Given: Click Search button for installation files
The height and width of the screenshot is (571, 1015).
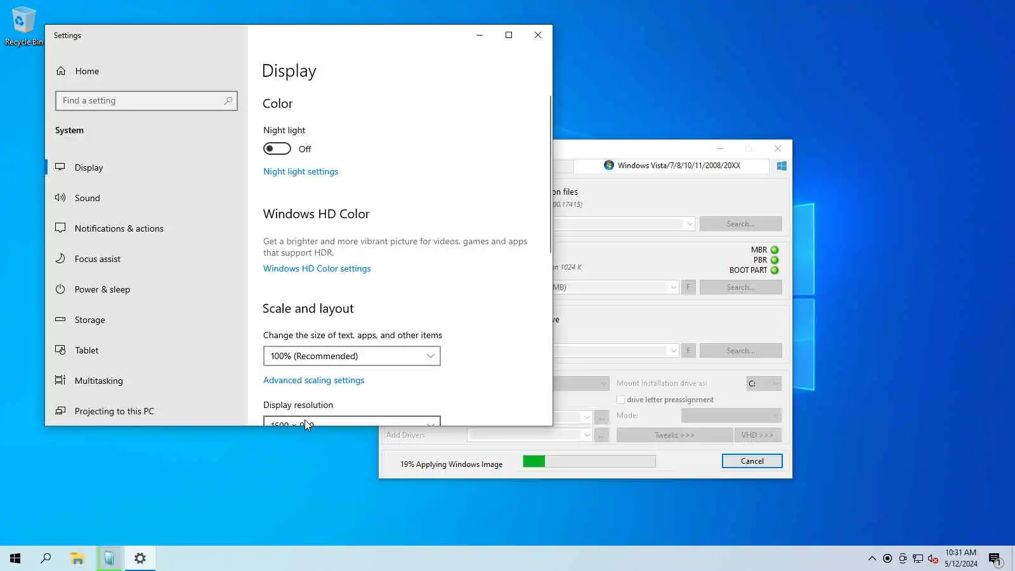Looking at the screenshot, I should [x=740, y=224].
